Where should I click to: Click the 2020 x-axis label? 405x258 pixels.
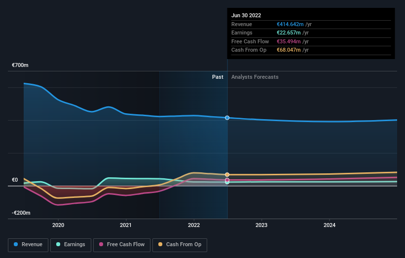tap(58, 225)
